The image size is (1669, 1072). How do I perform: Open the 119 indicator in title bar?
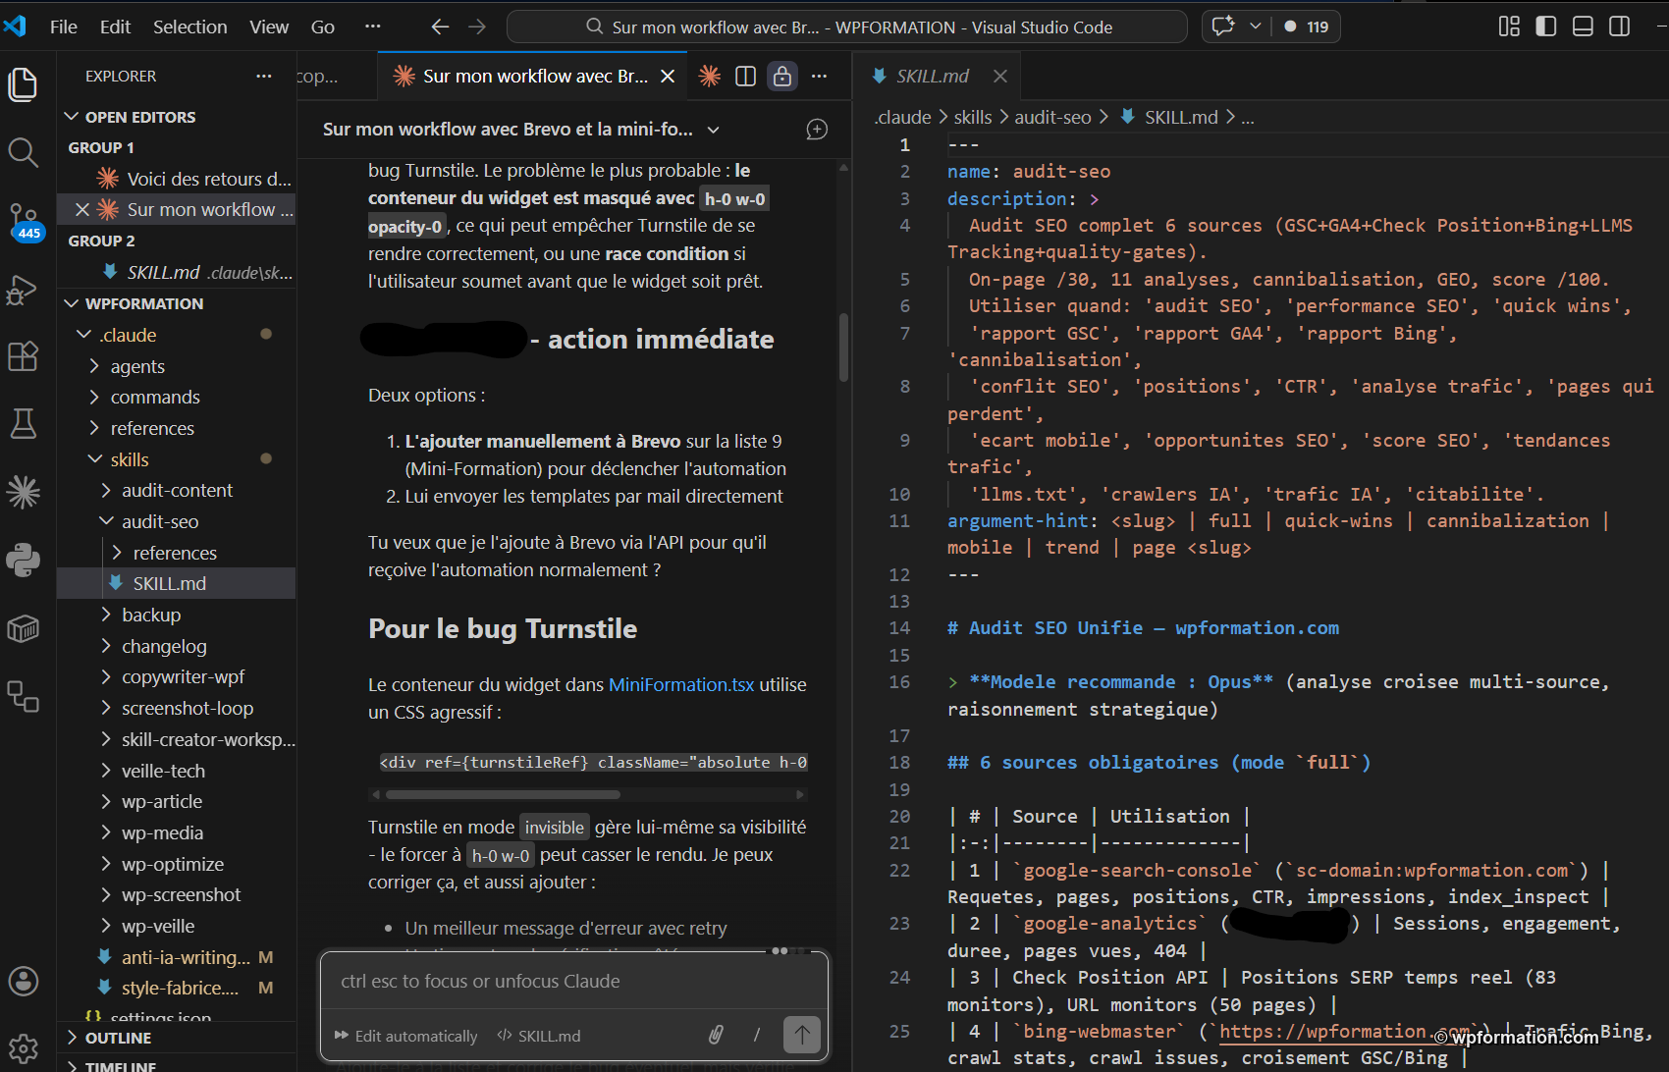tap(1307, 27)
